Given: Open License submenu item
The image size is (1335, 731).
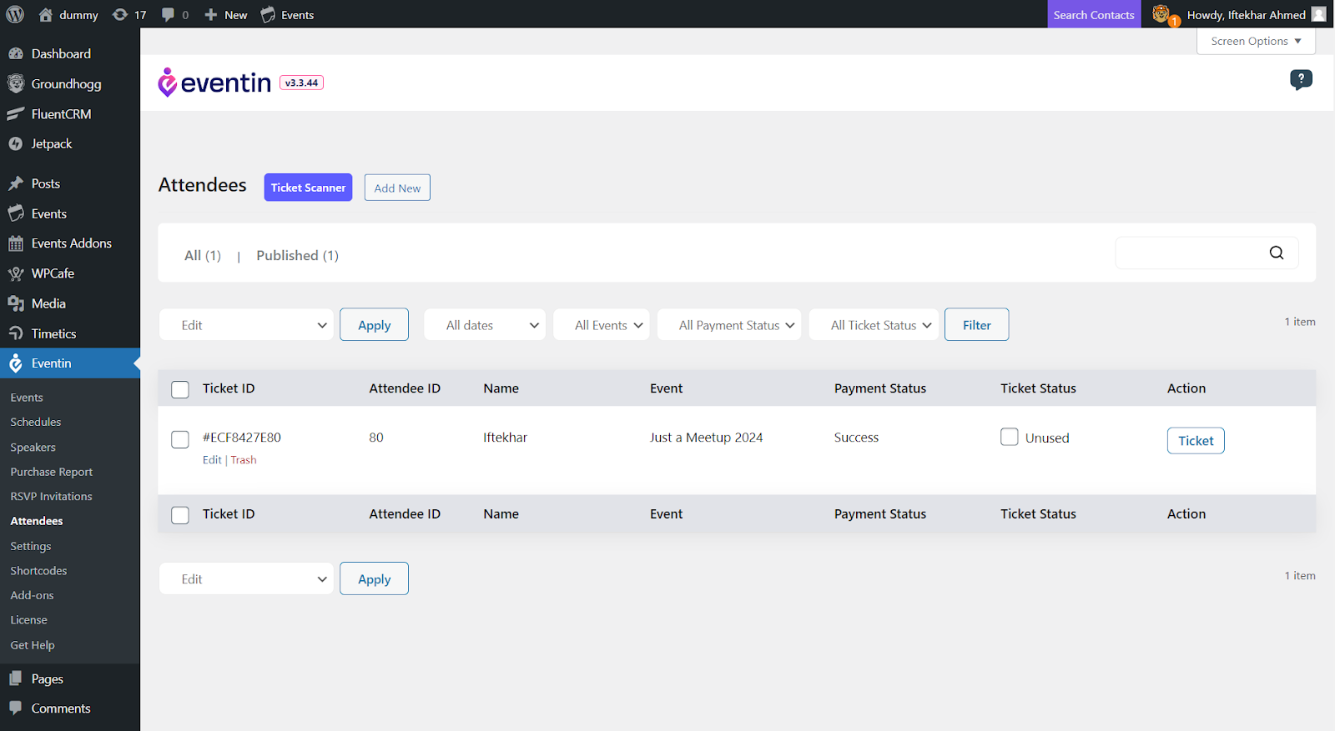Looking at the screenshot, I should [x=28, y=619].
